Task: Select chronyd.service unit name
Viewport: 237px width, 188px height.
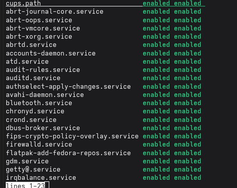Action: (35, 111)
